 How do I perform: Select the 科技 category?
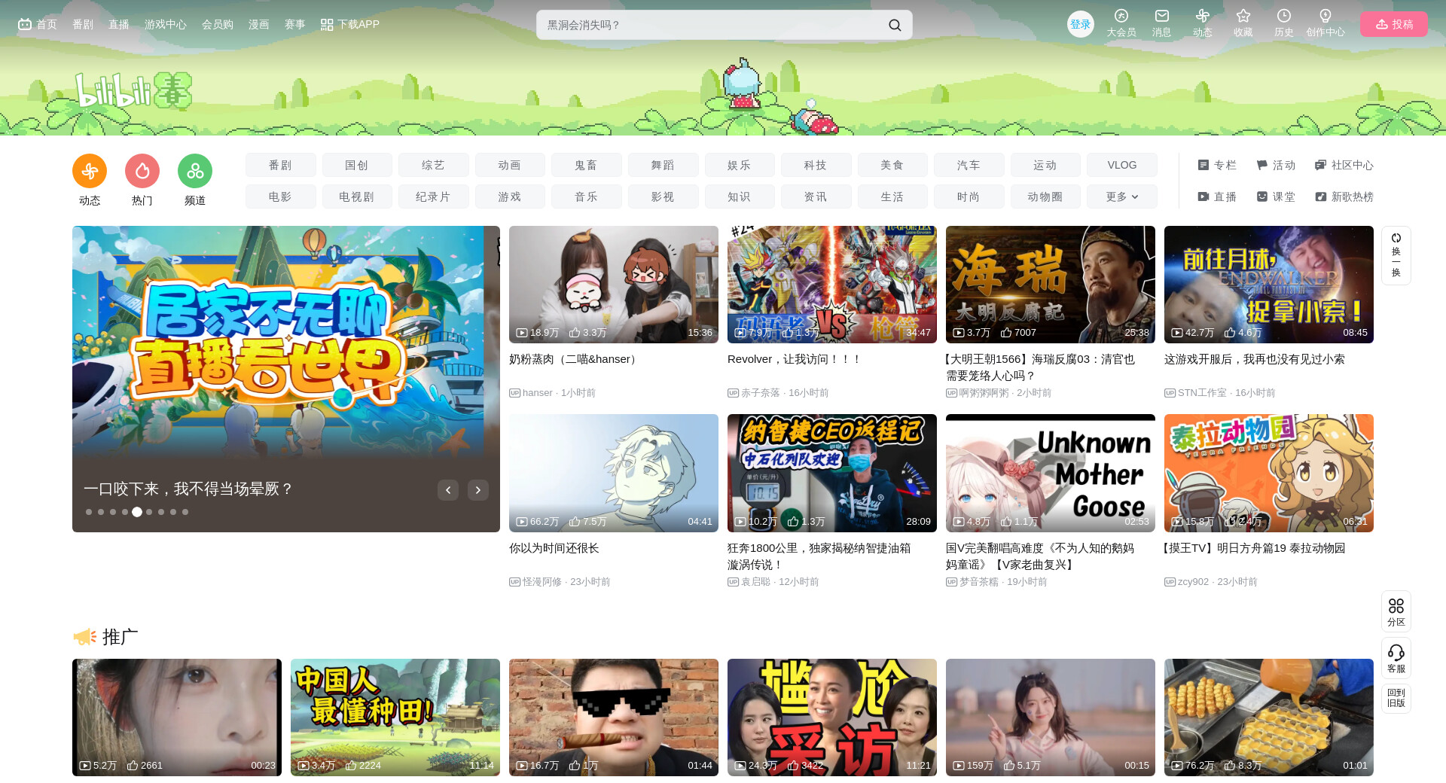tap(816, 165)
